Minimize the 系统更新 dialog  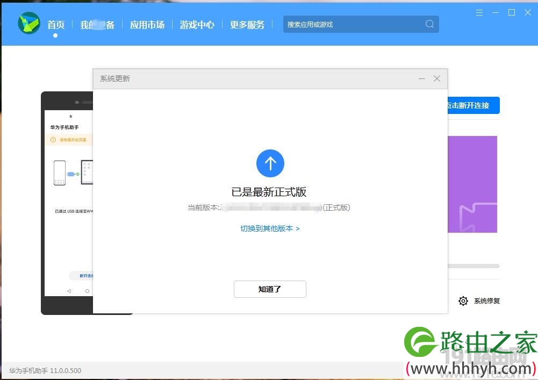point(422,78)
